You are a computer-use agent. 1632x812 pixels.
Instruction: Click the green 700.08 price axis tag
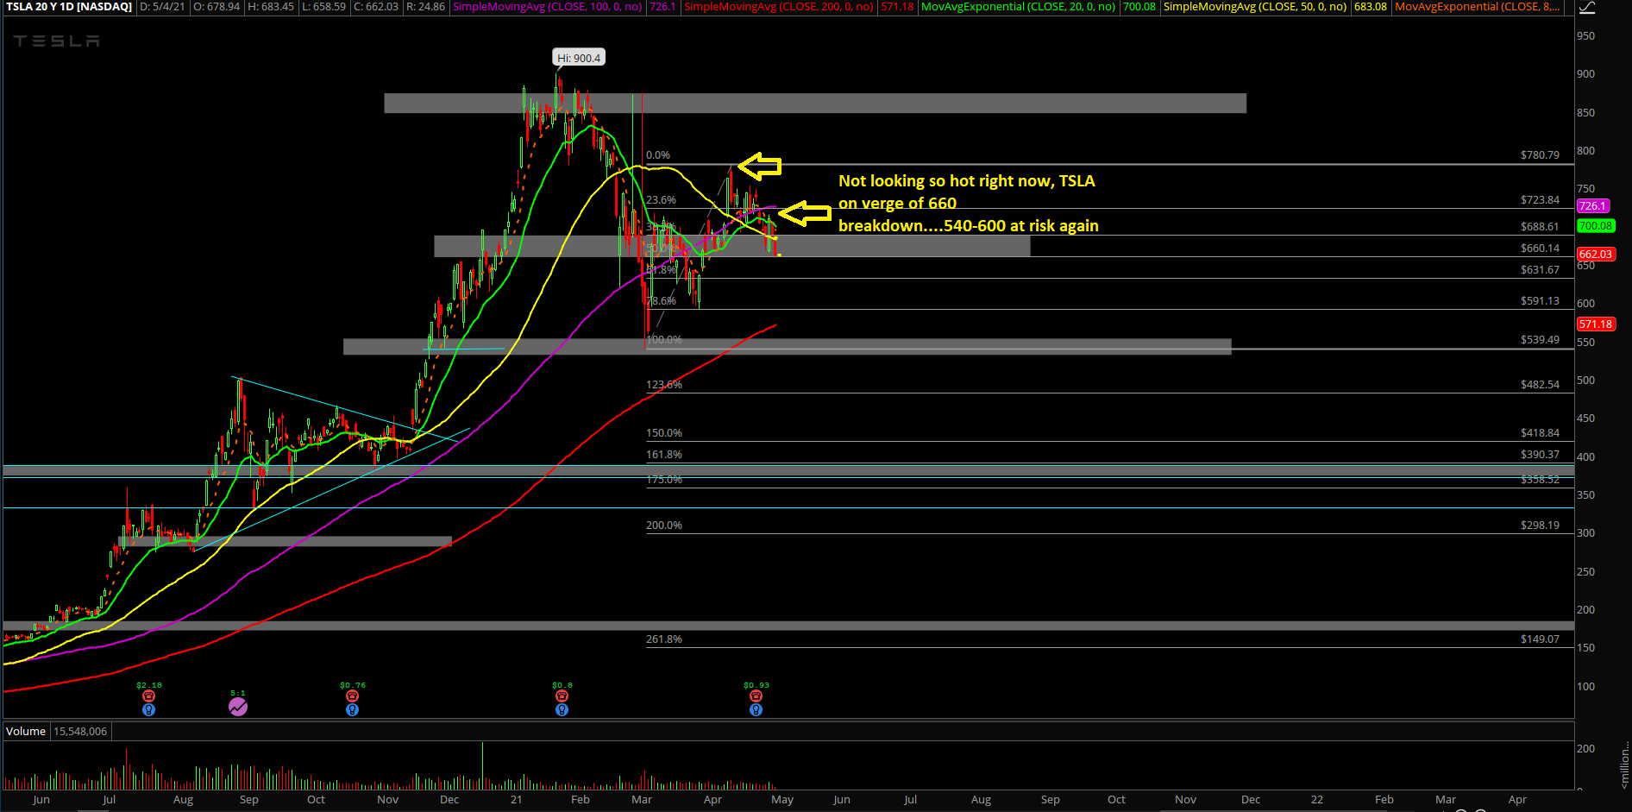point(1595,226)
